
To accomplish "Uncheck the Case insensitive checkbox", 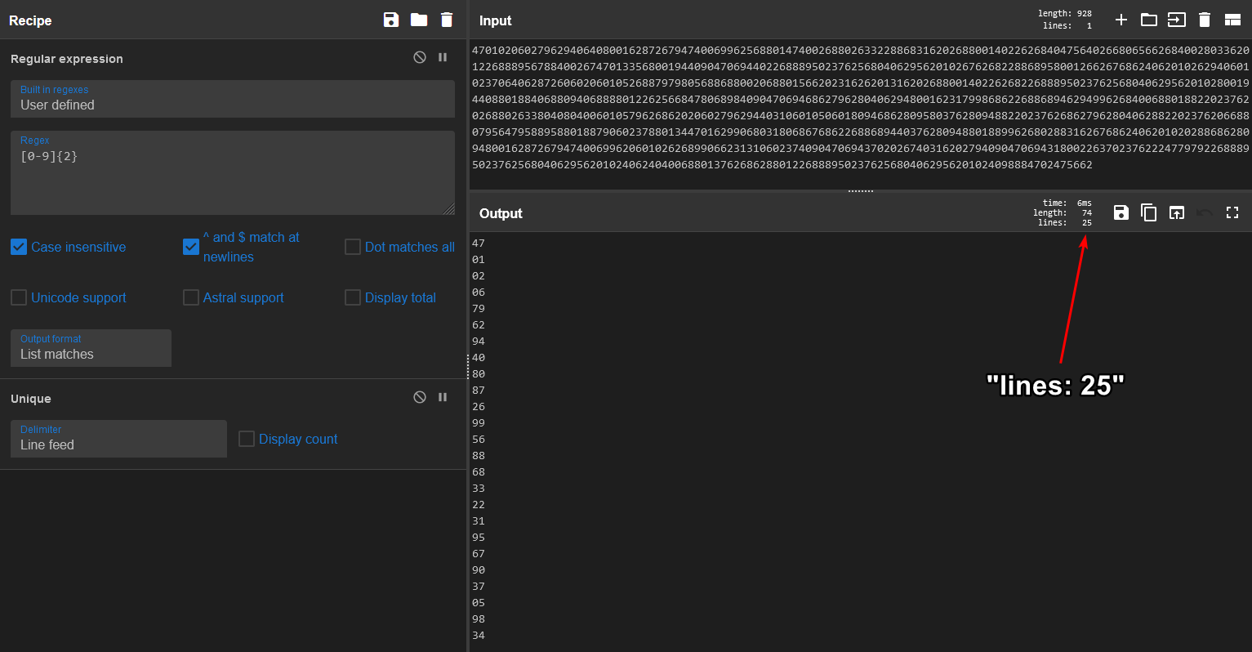I will (x=19, y=247).
